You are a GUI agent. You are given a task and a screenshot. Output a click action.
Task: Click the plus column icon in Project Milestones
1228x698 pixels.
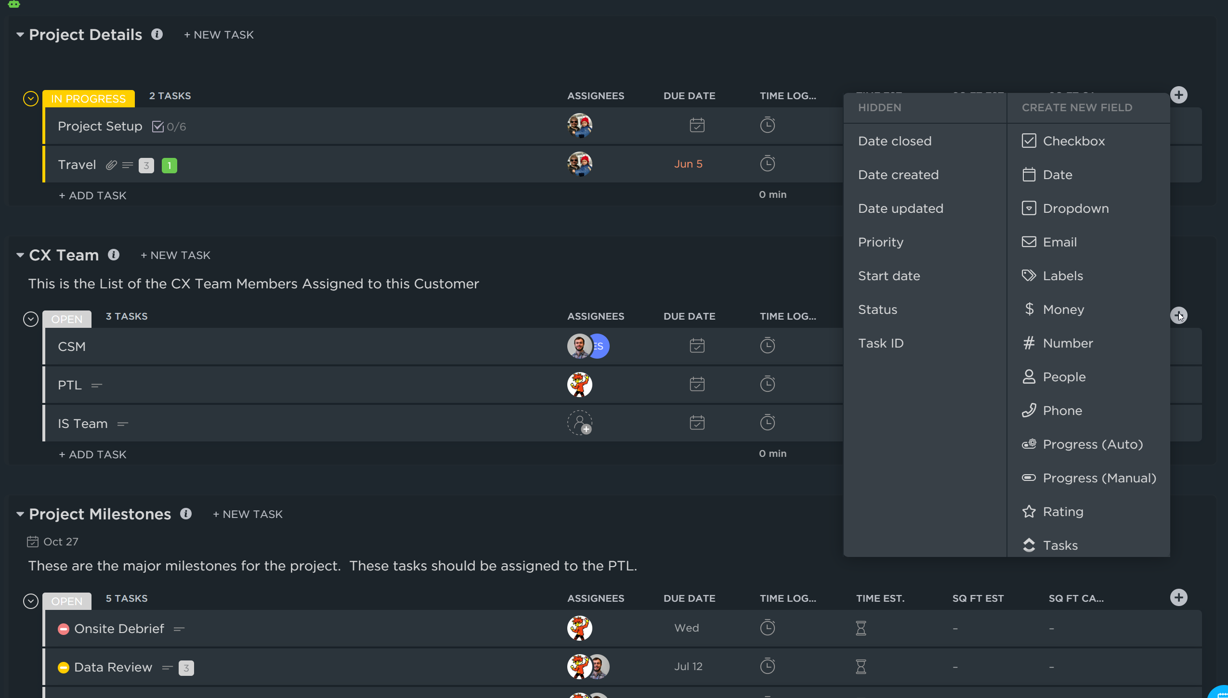click(x=1178, y=597)
